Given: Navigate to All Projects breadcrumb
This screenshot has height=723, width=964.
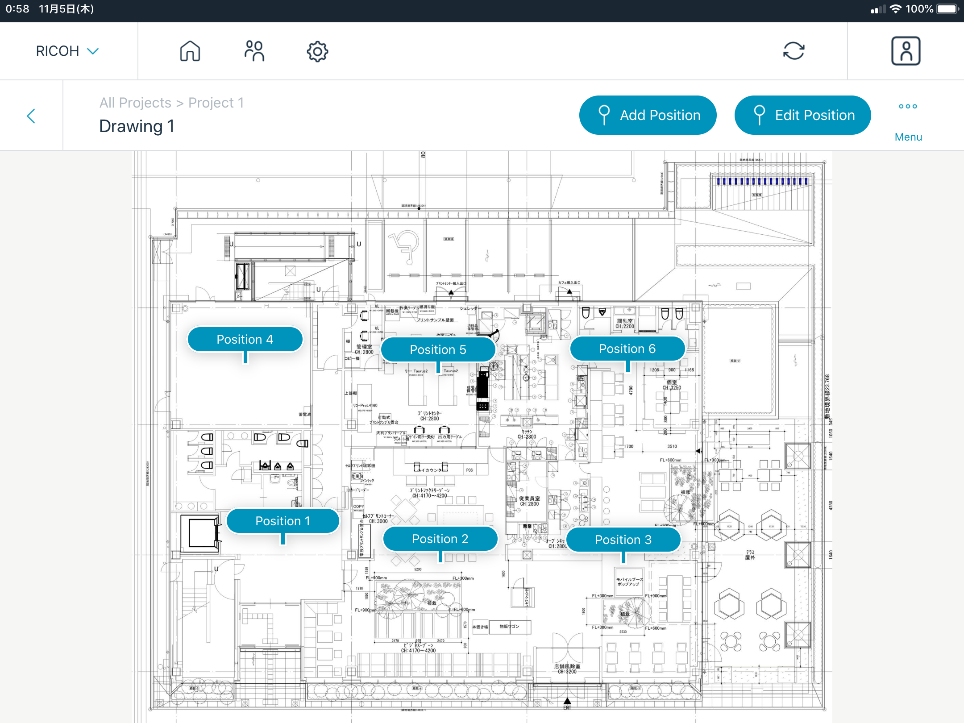Looking at the screenshot, I should click(135, 103).
